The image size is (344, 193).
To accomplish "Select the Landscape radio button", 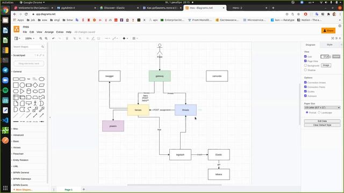I will click(319, 112).
